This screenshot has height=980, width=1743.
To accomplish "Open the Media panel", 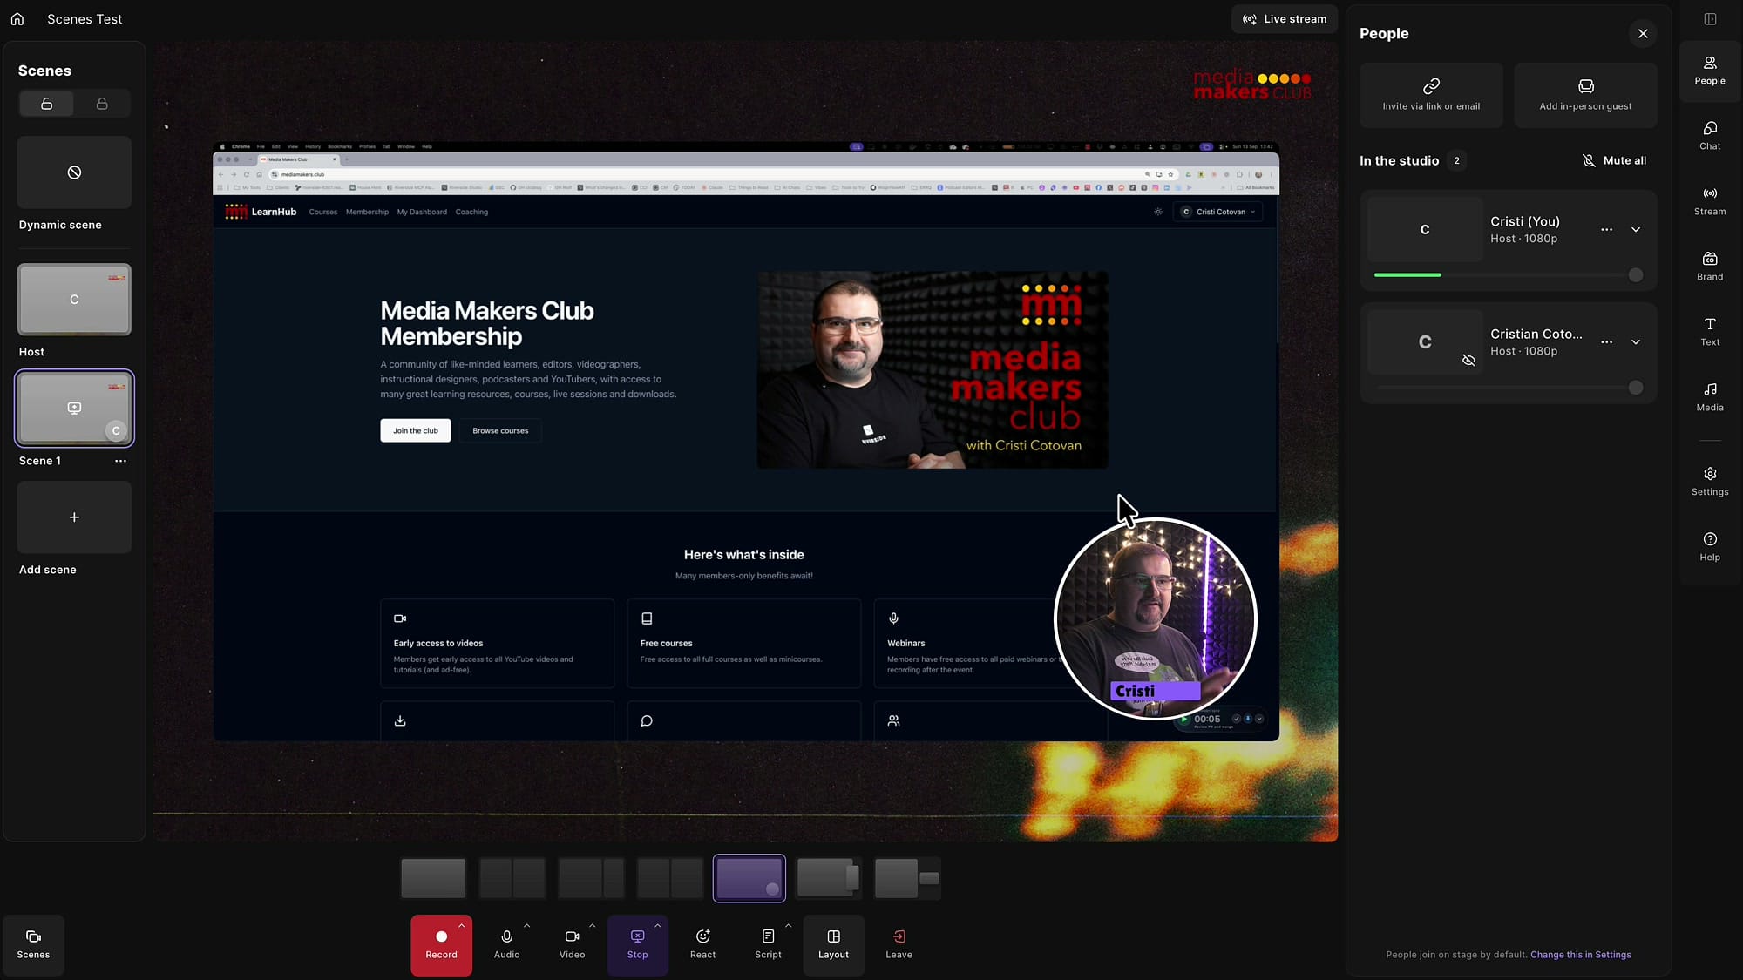I will 1710,397.
